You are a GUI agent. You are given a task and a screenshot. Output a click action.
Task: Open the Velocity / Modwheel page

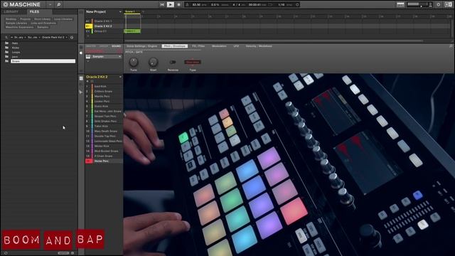pos(259,46)
